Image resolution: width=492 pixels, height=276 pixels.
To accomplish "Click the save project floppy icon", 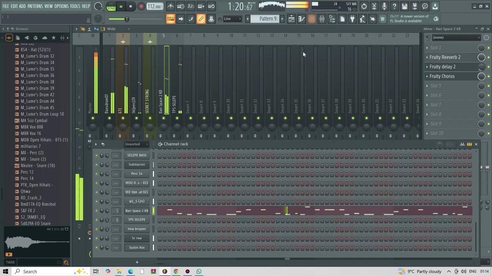I will click(x=404, y=6).
